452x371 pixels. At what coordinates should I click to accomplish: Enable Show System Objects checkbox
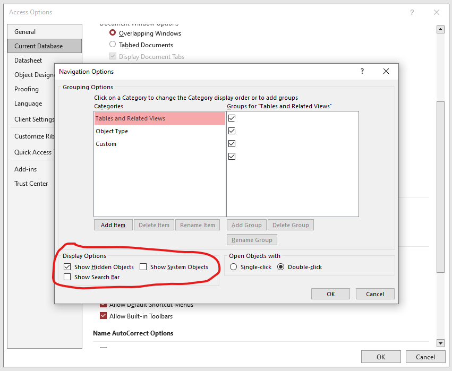pyautogui.click(x=143, y=267)
